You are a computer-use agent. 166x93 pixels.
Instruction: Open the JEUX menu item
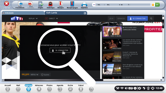[111, 19]
